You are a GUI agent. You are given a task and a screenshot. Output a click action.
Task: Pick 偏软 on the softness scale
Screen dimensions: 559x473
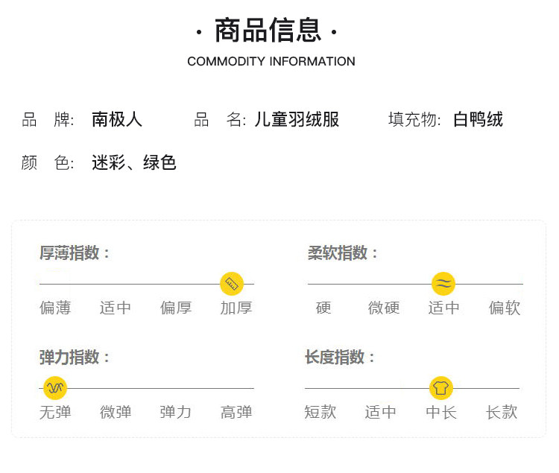click(x=505, y=308)
